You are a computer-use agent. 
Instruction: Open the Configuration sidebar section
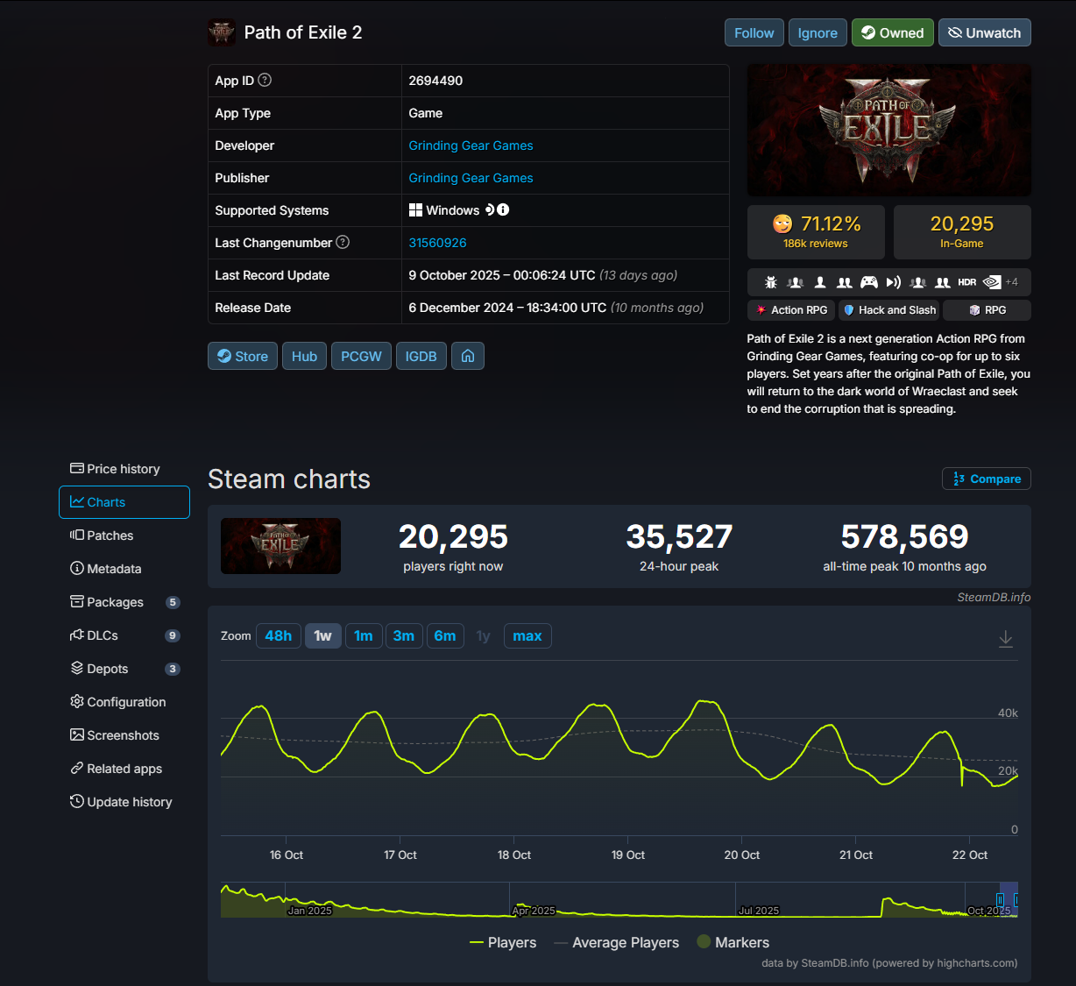[124, 702]
